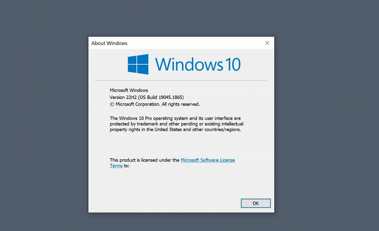The height and width of the screenshot is (231, 379).
Task: Click the Windows 10 Pro trademark paragraph
Action: pyautogui.click(x=176, y=124)
